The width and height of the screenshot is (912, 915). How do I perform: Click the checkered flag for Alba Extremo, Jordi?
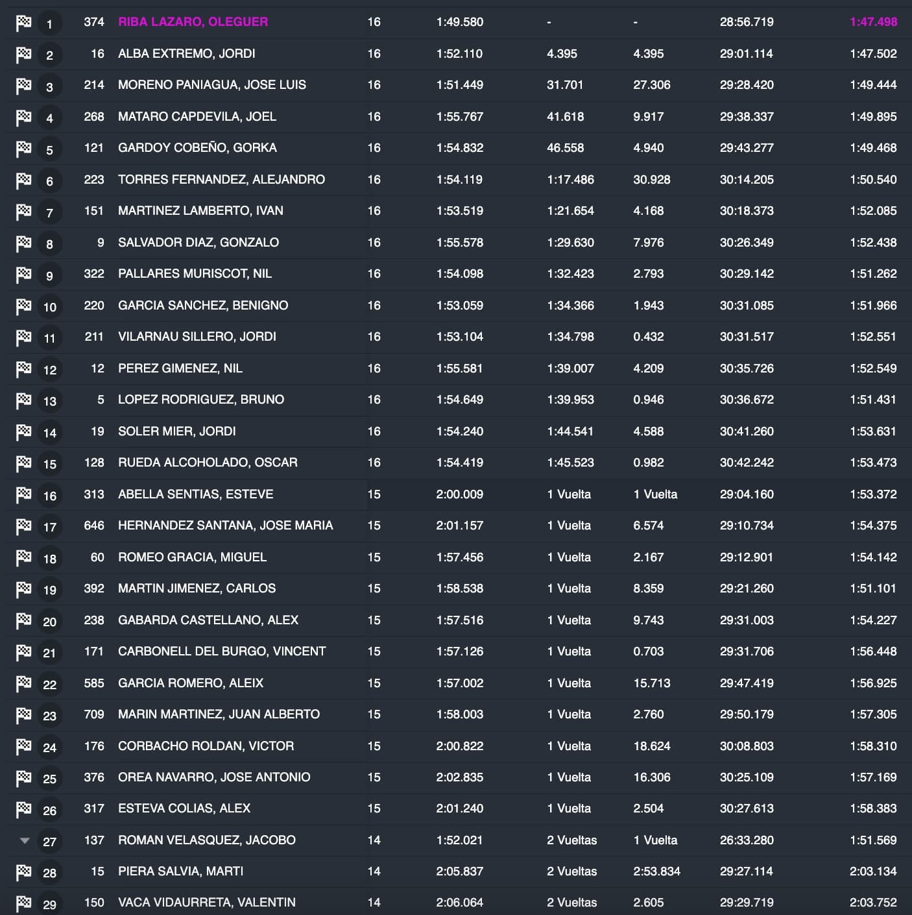[23, 55]
